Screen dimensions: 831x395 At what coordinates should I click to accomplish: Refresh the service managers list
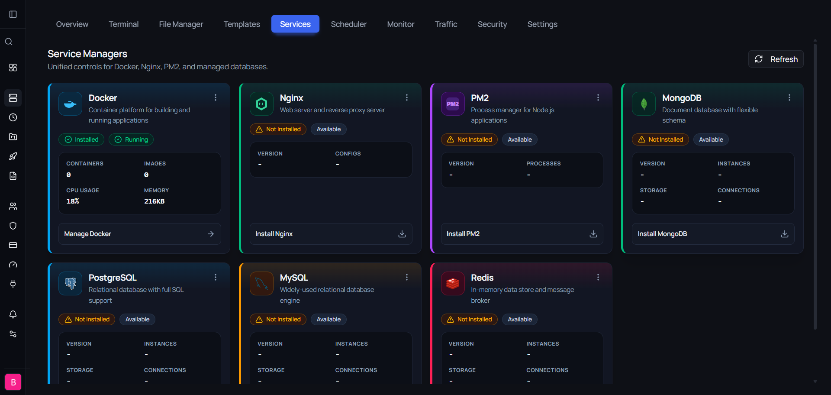pos(776,59)
